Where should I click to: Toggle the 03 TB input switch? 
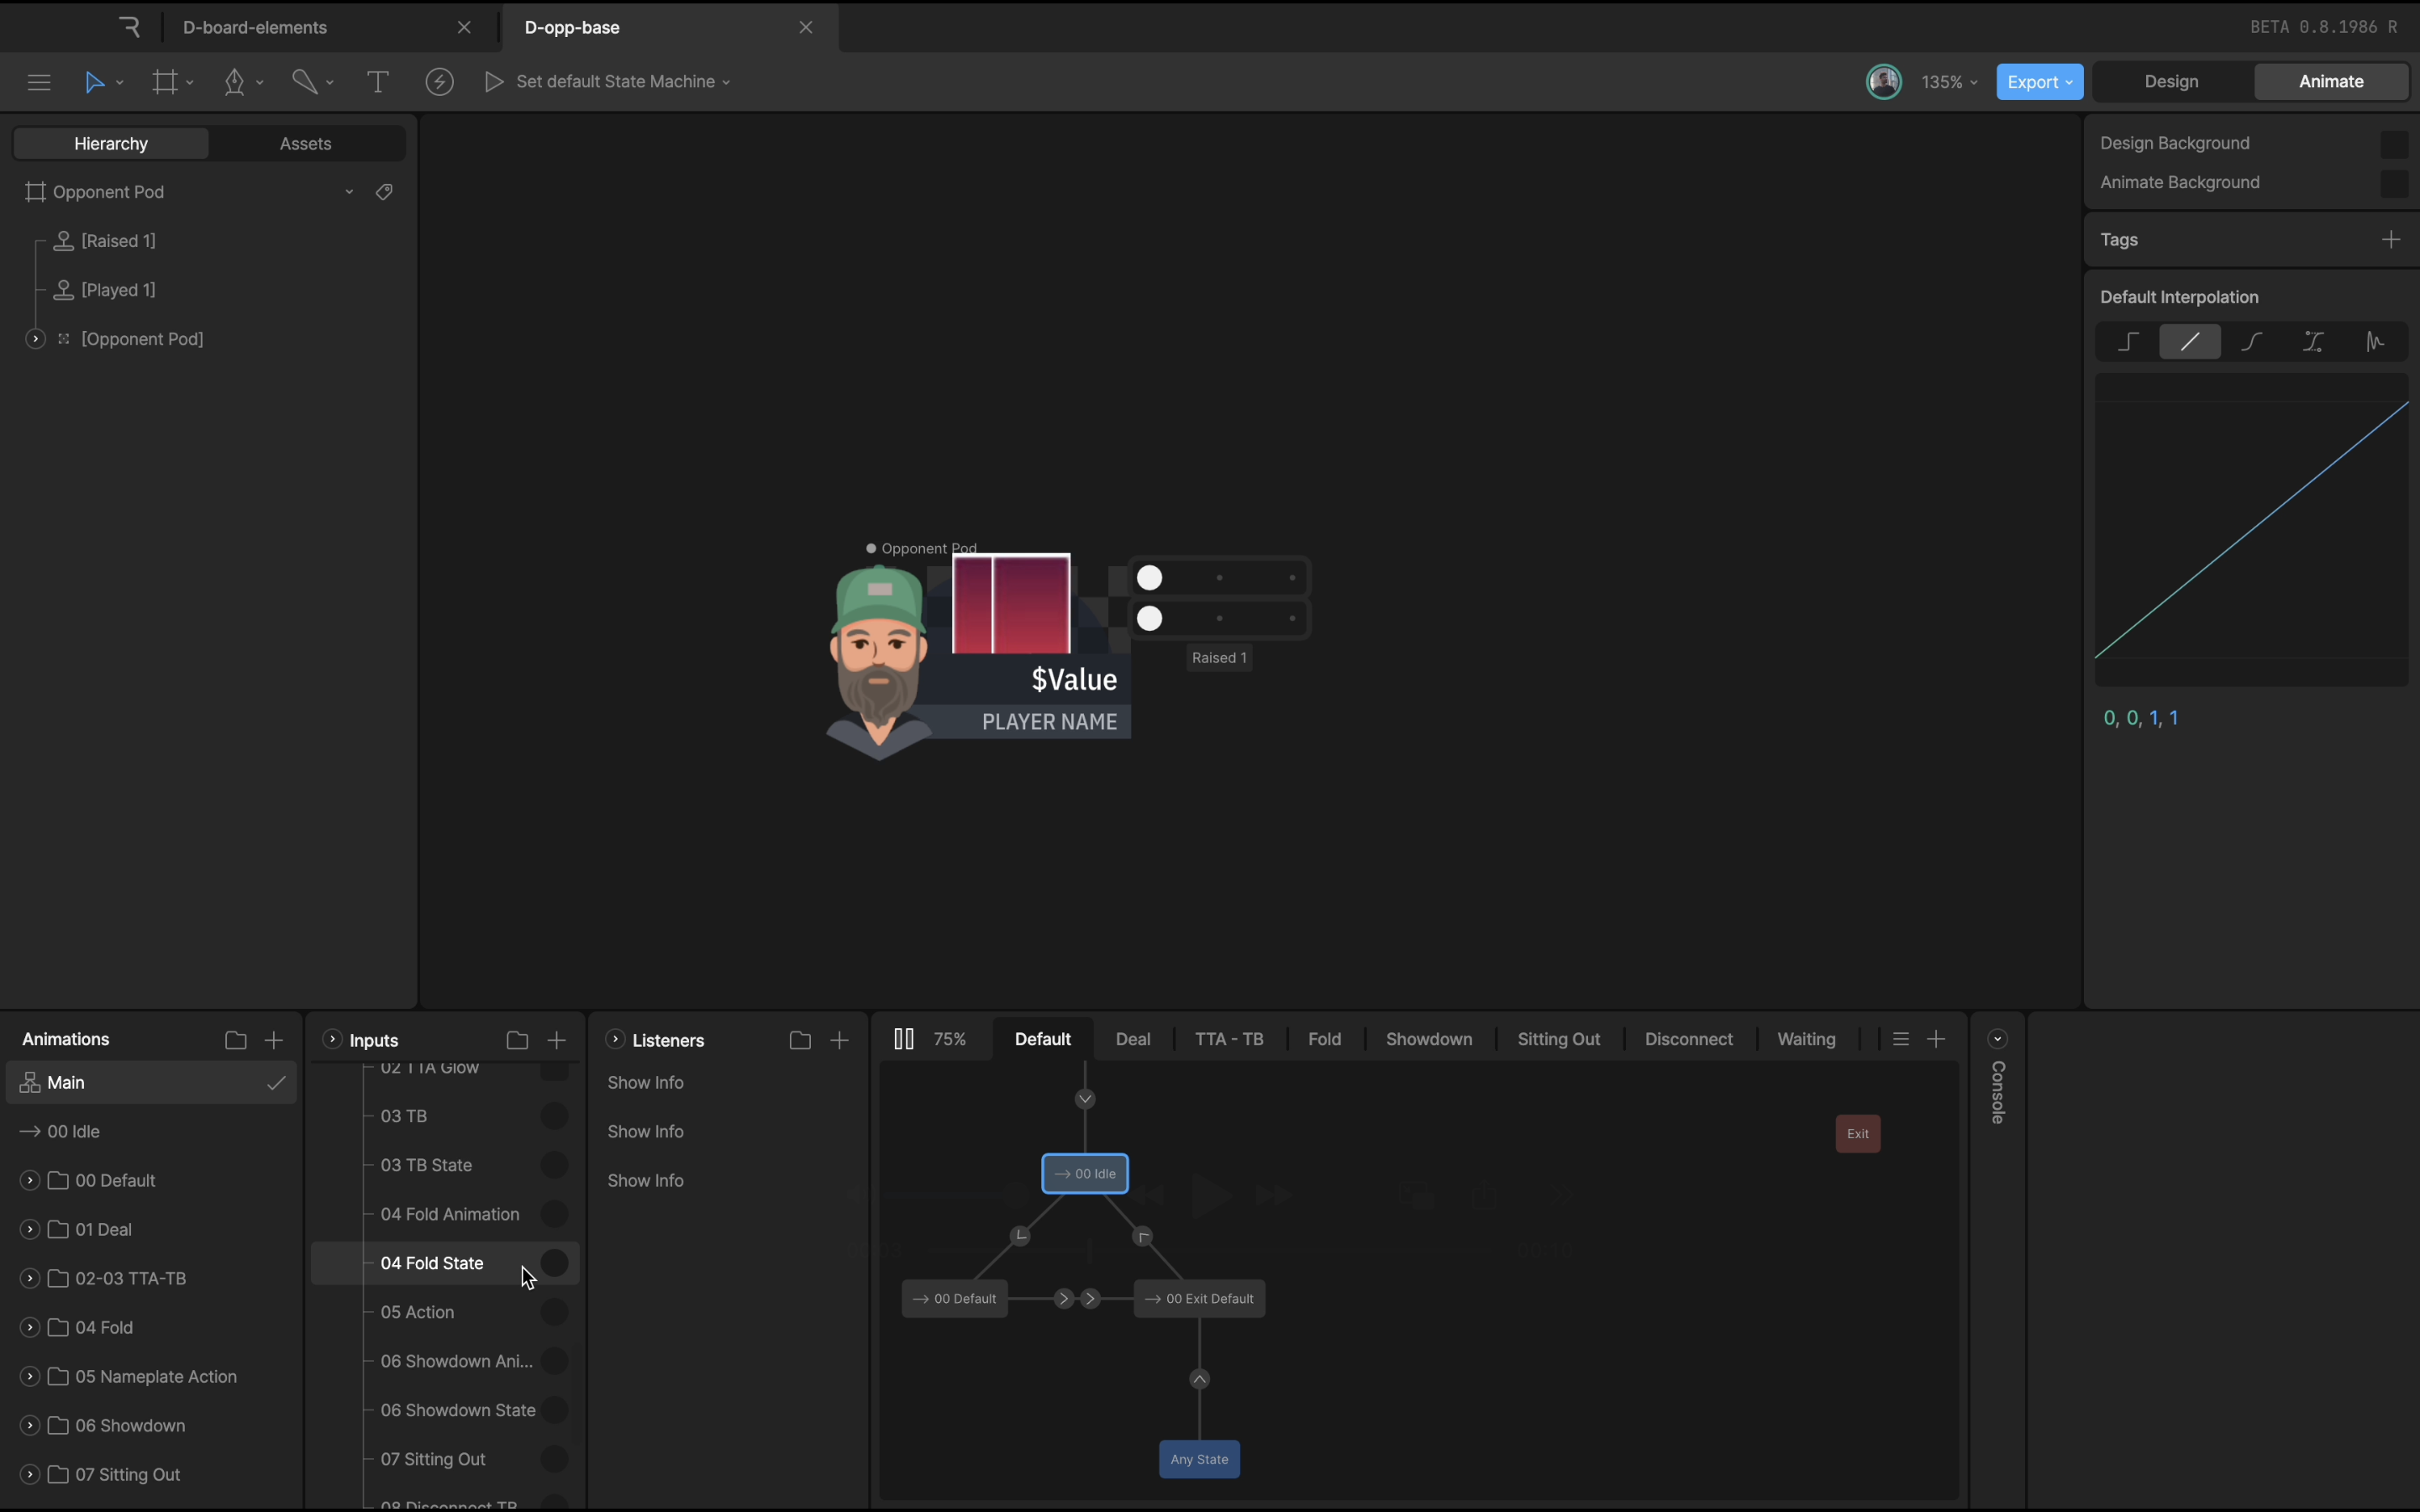(x=554, y=1116)
